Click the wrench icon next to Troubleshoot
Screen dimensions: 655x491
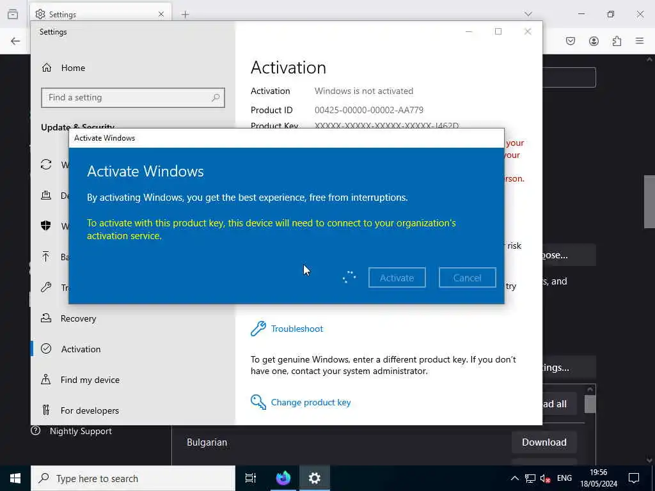coord(258,329)
